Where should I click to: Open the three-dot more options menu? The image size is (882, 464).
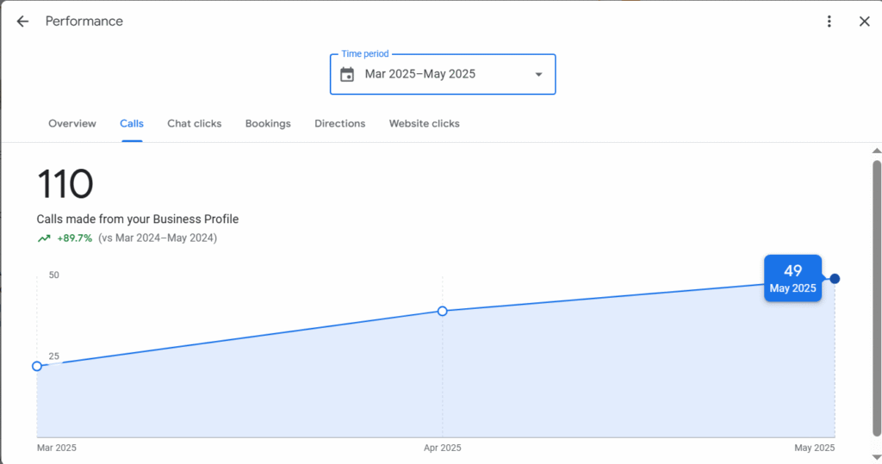pos(829,22)
